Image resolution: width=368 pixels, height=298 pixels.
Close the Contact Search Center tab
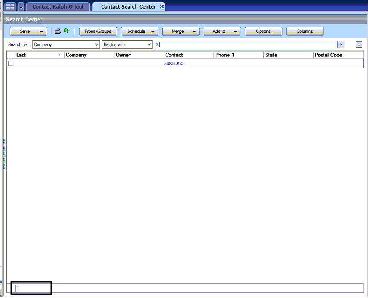coord(161,7)
